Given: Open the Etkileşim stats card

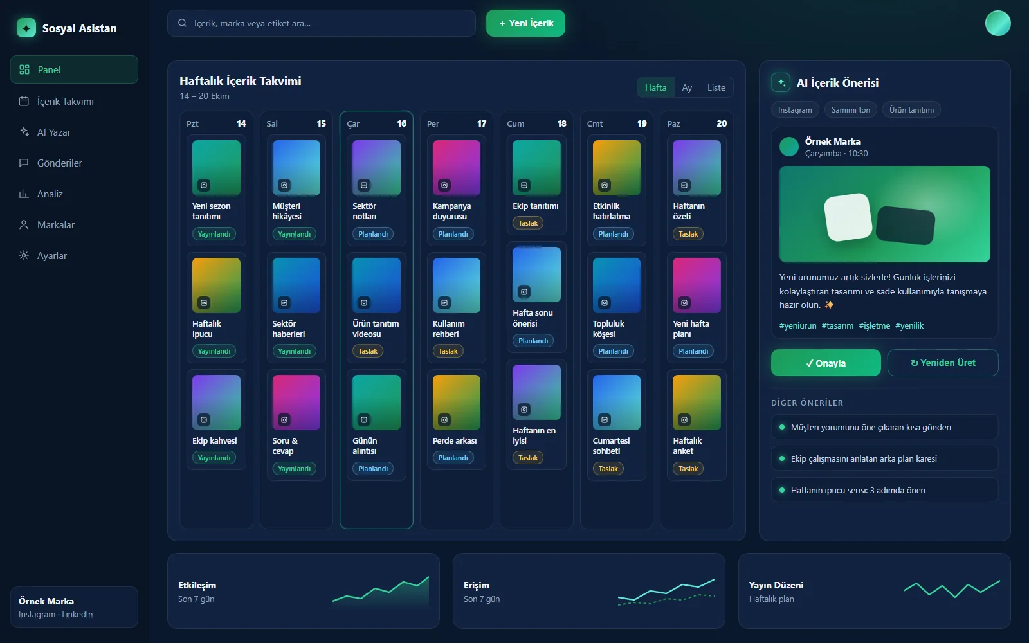Looking at the screenshot, I should click(304, 591).
